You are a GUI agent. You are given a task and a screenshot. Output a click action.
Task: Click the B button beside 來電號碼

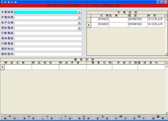coord(79,12)
